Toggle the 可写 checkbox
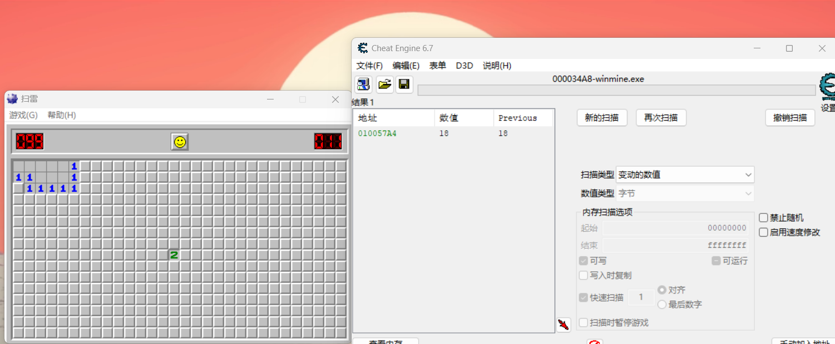This screenshot has width=835, height=344. 584,261
